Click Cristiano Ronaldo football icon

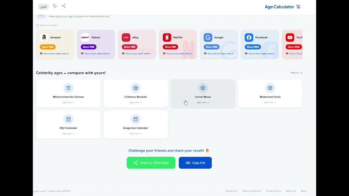[x=136, y=88]
